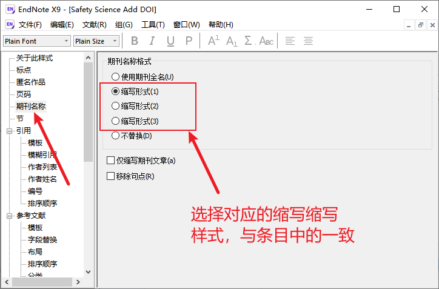Open the 文件(F) menu
439x289 pixels.
[x=30, y=25]
